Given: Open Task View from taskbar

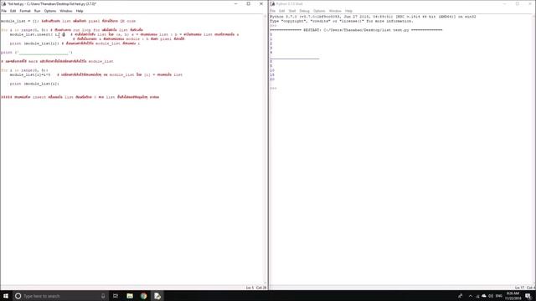Looking at the screenshot, I should (116, 296).
